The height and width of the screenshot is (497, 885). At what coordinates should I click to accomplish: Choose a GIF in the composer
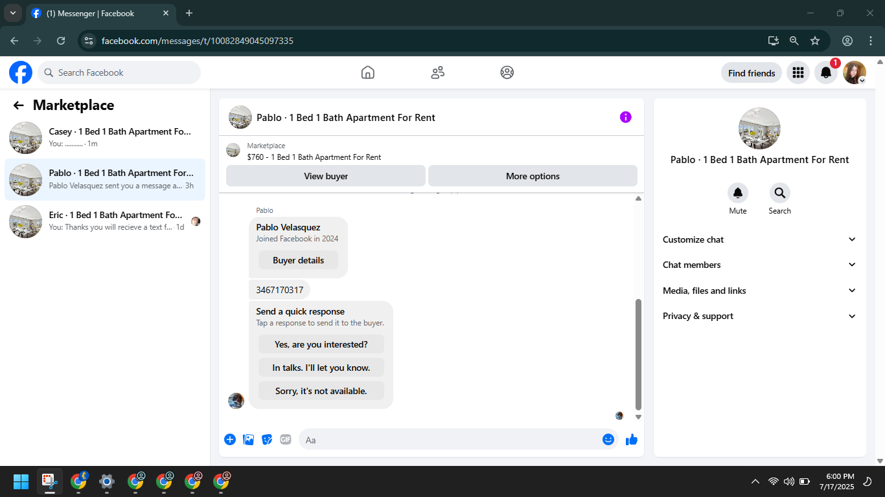point(286,439)
